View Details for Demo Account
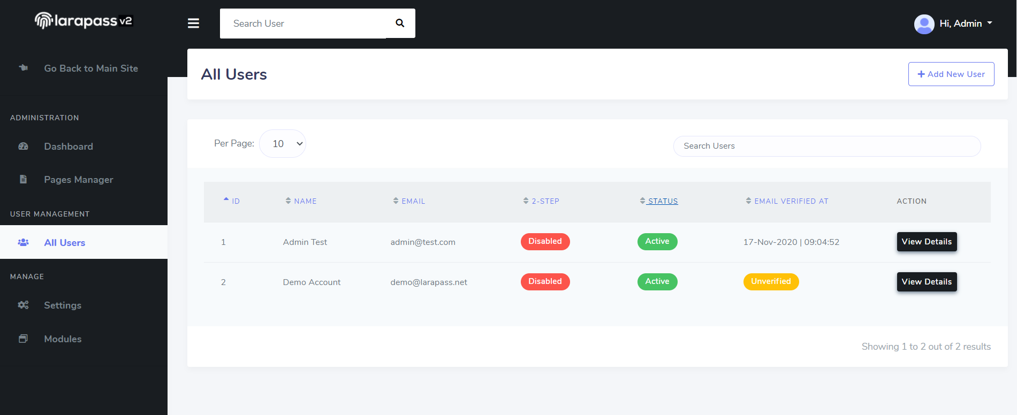This screenshot has height=415, width=1017. click(927, 282)
